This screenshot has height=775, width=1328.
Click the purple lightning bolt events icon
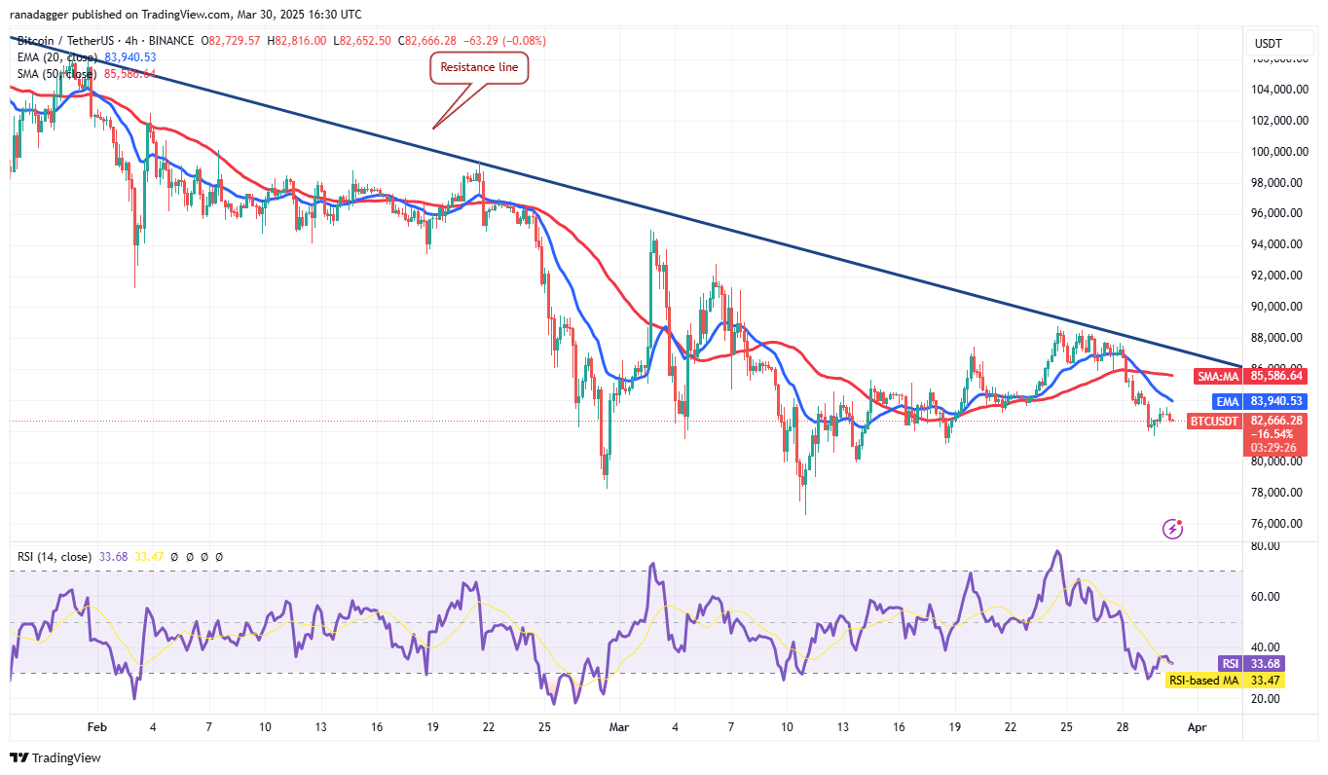pos(1173,529)
